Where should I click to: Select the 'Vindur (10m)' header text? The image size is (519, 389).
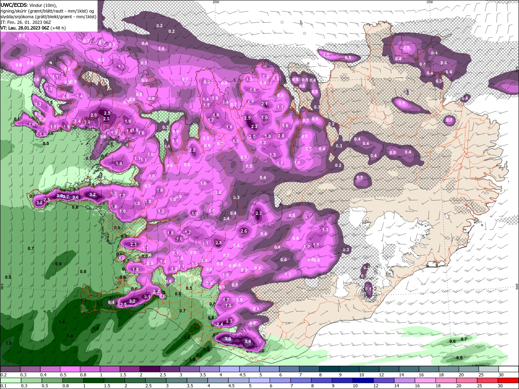pos(43,5)
